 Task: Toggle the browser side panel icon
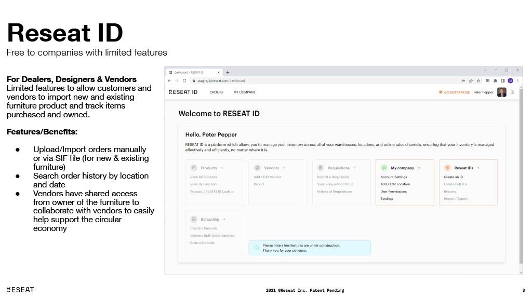coord(503,80)
